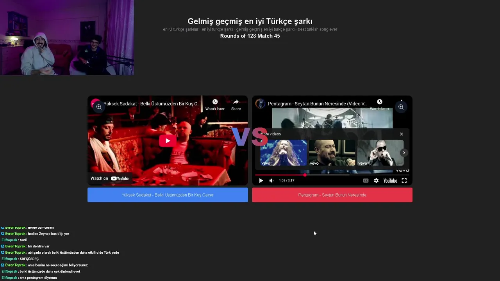Open Pentagram channel avatar icon
This screenshot has height=281, width=500.
pyautogui.click(x=260, y=104)
